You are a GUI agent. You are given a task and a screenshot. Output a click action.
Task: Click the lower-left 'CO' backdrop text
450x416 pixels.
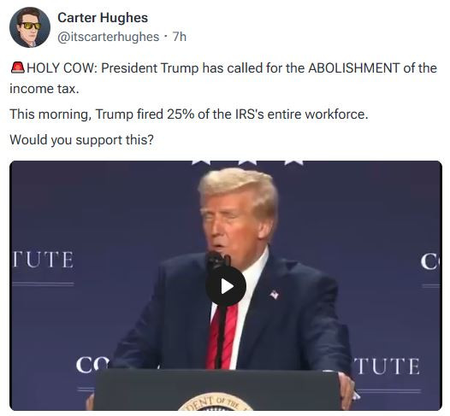(x=92, y=365)
